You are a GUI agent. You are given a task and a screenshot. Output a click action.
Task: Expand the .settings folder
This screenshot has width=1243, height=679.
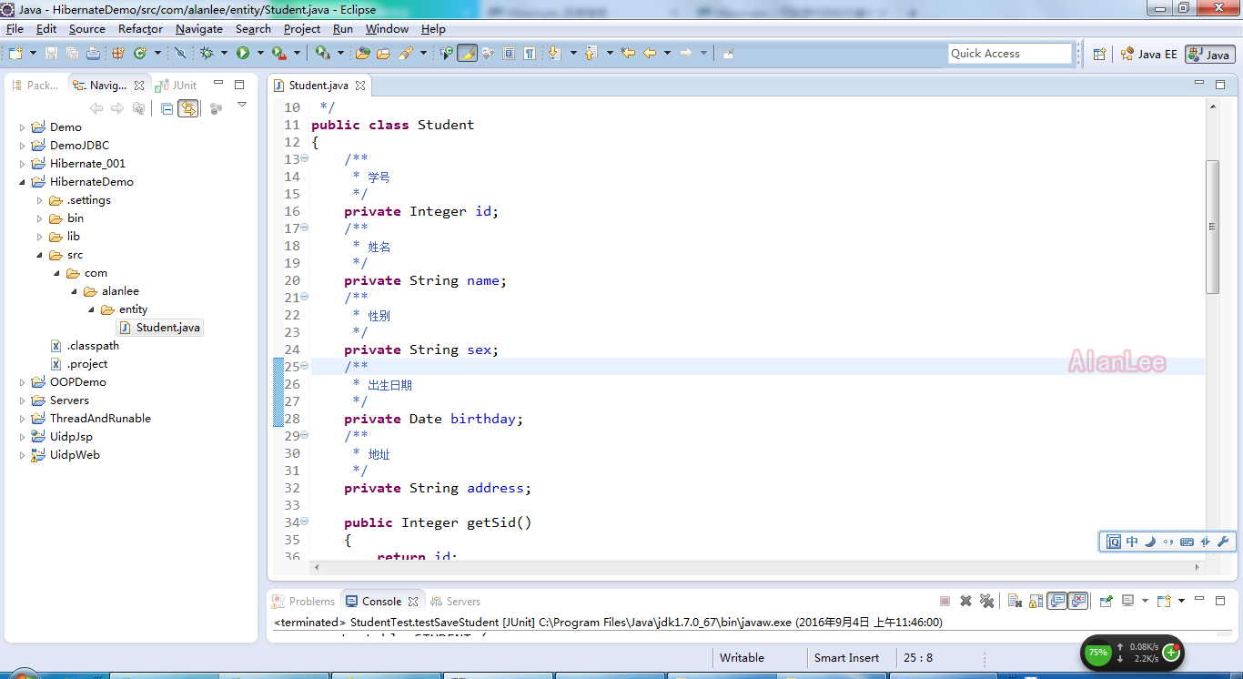coord(39,200)
